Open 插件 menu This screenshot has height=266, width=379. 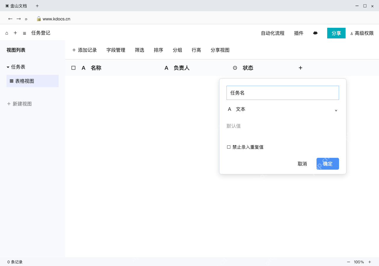tap(299, 33)
